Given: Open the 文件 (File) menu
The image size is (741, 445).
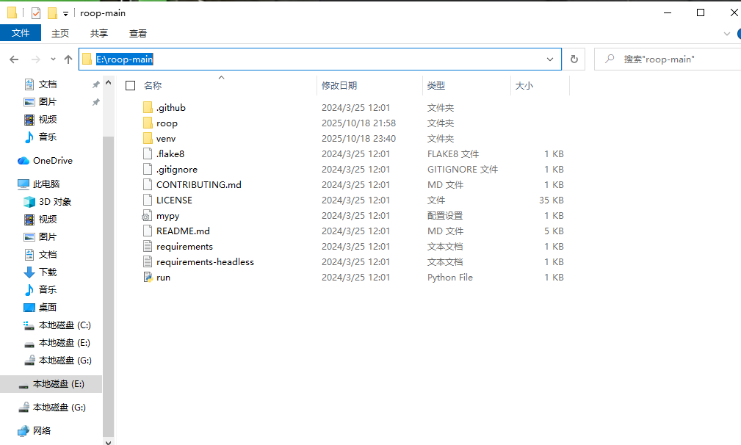Looking at the screenshot, I should [x=21, y=33].
